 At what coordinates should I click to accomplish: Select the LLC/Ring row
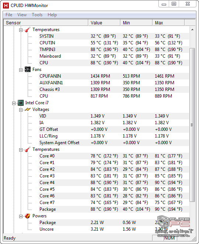114,136
